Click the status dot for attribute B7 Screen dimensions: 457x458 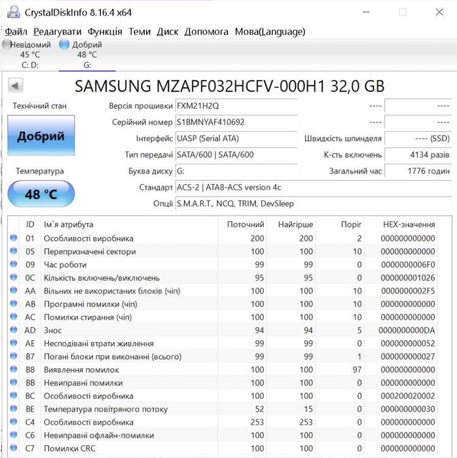pos(14,356)
